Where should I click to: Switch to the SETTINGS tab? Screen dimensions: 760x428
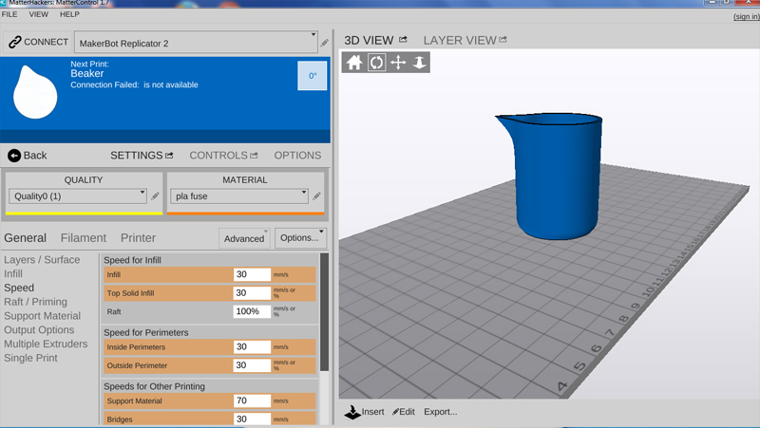click(136, 156)
